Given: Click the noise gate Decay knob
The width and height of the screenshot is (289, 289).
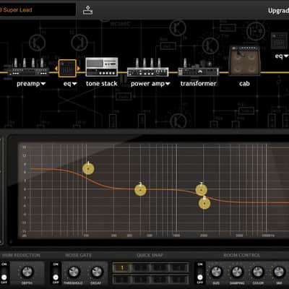Looking at the screenshot, I should click(x=97, y=272).
